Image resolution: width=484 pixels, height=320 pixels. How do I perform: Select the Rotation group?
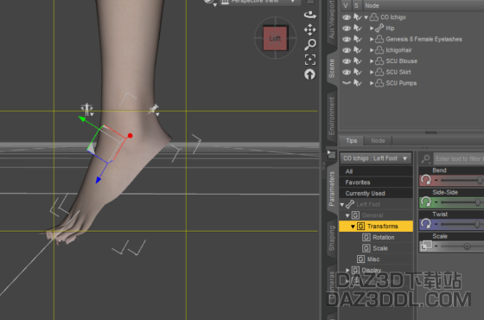coord(384,237)
